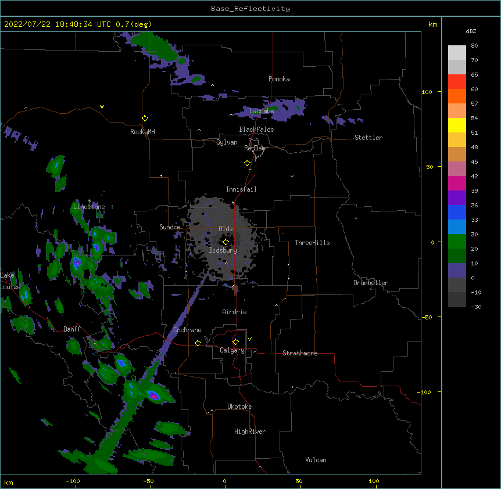Click the yellow station marker south of Cochrane

click(x=198, y=343)
